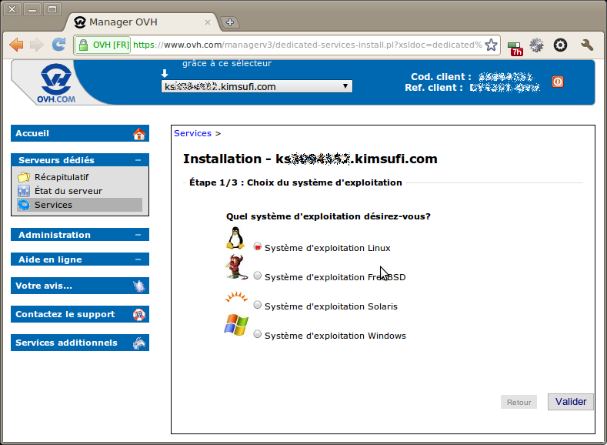Click the OVH favicon in tab
The width and height of the screenshot is (607, 445).
pos(80,22)
